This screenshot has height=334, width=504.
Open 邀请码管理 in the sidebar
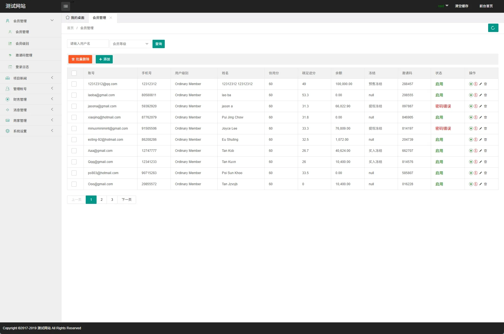24,55
